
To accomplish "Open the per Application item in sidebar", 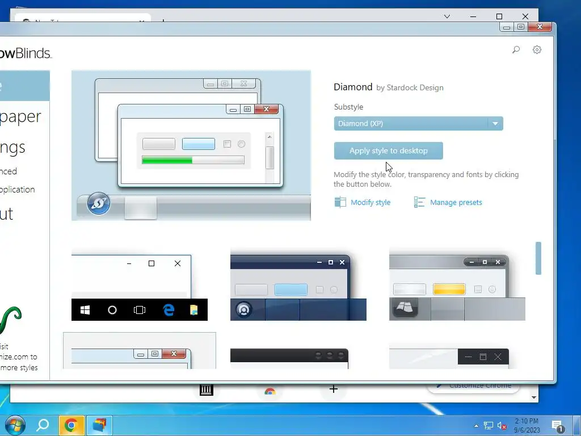I will 18,190.
